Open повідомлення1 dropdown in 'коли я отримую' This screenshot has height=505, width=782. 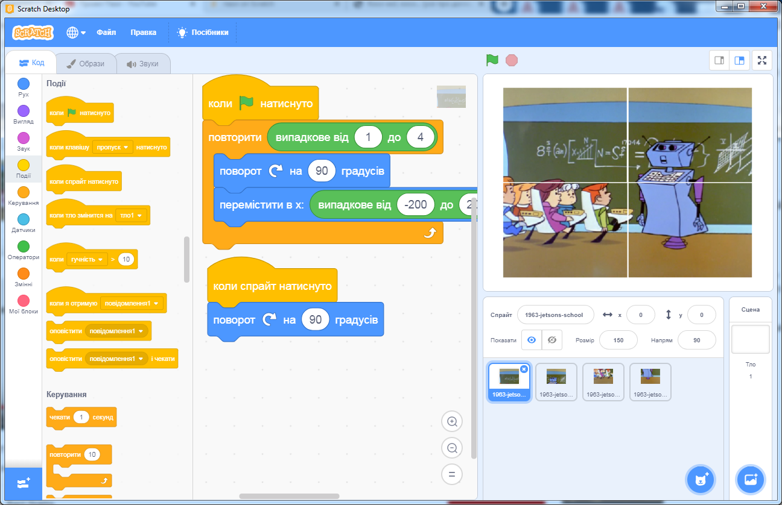tap(132, 304)
